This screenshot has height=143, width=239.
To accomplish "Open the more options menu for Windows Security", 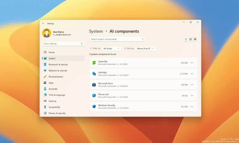I will click(192, 107).
